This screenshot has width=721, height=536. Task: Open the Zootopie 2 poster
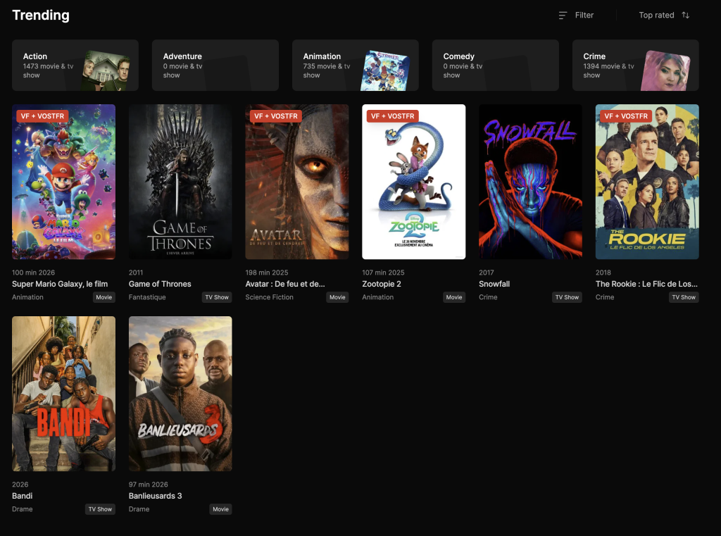tap(414, 182)
